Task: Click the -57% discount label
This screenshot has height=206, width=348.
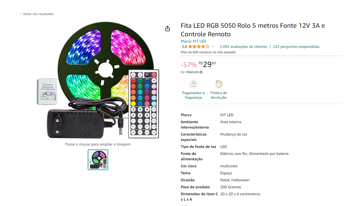Action: pyautogui.click(x=189, y=65)
